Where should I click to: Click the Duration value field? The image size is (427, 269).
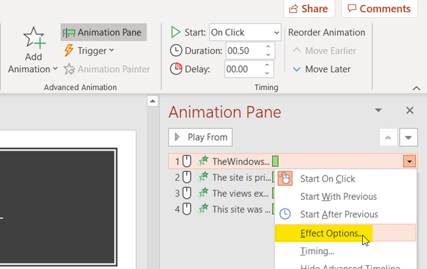tap(244, 51)
